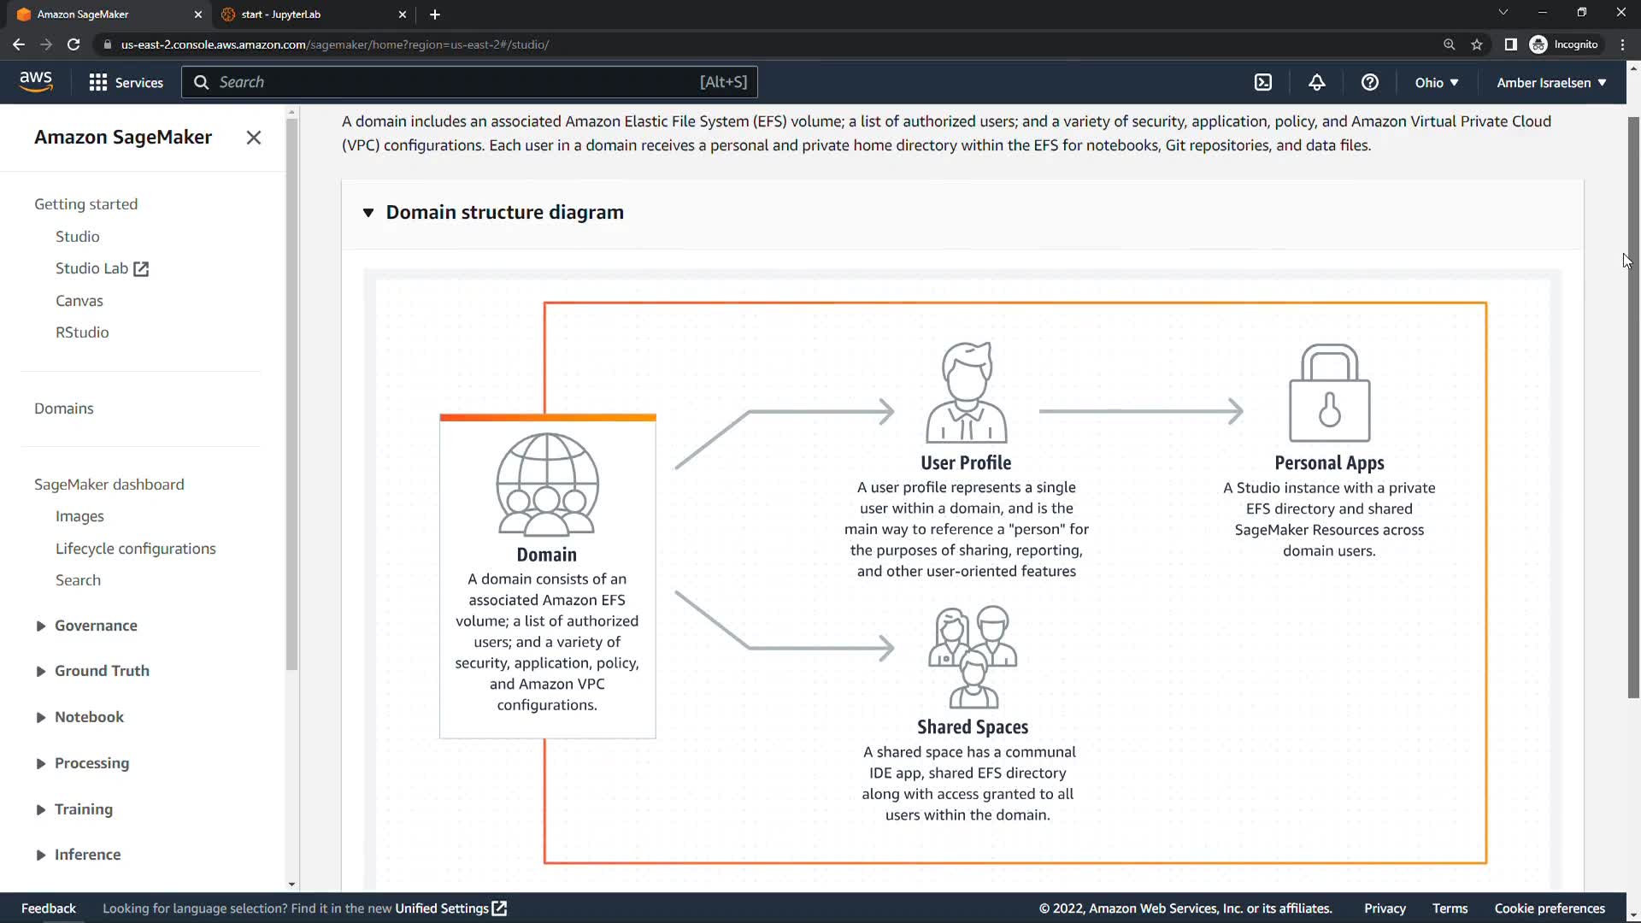The height and width of the screenshot is (923, 1641).
Task: Collapse the Domain structure diagram section
Action: (x=368, y=212)
